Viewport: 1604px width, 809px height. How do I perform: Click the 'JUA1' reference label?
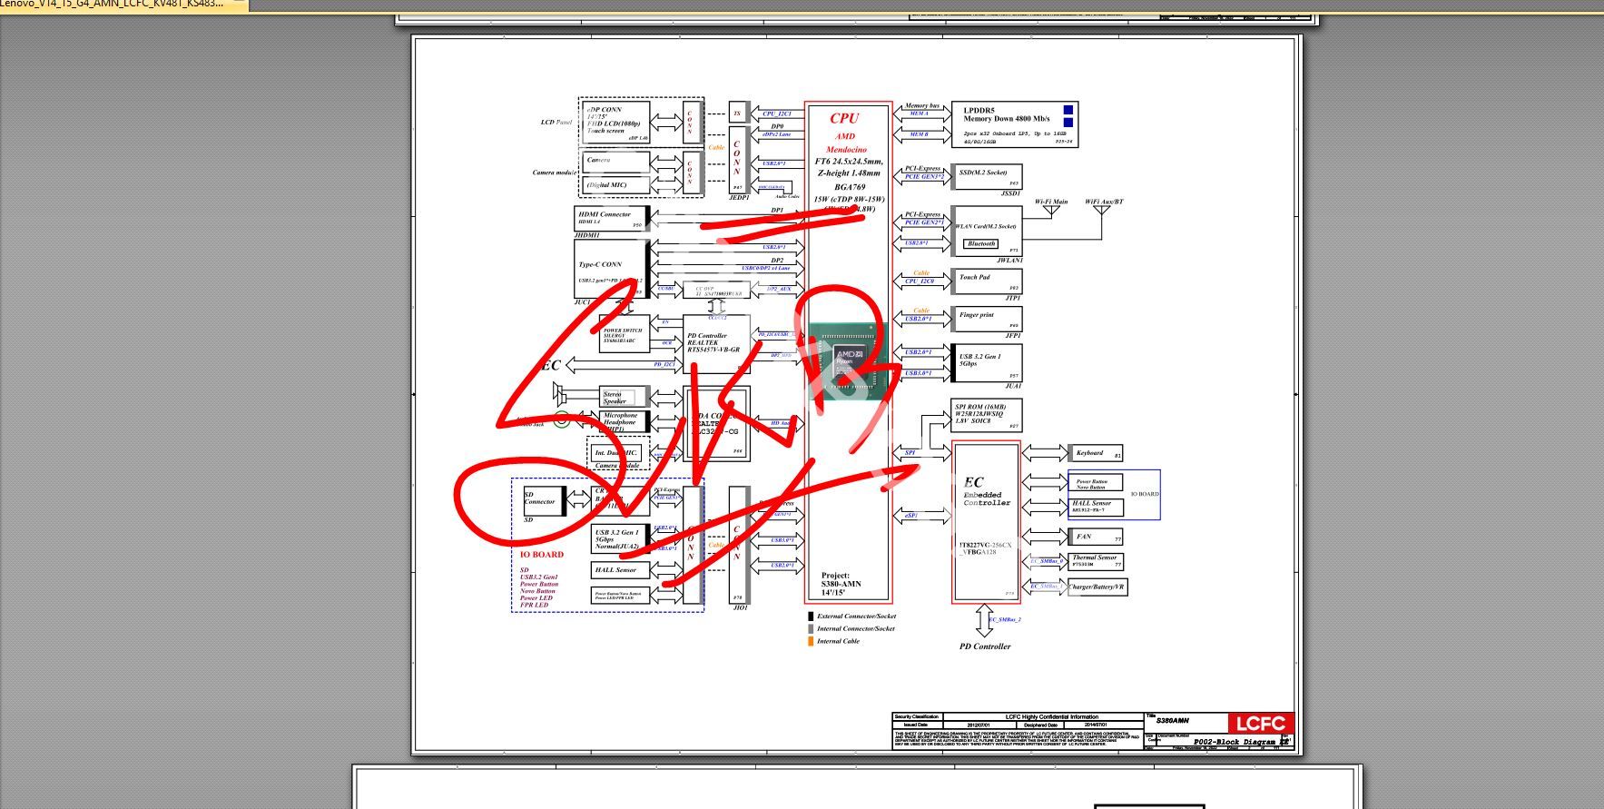pyautogui.click(x=1013, y=386)
